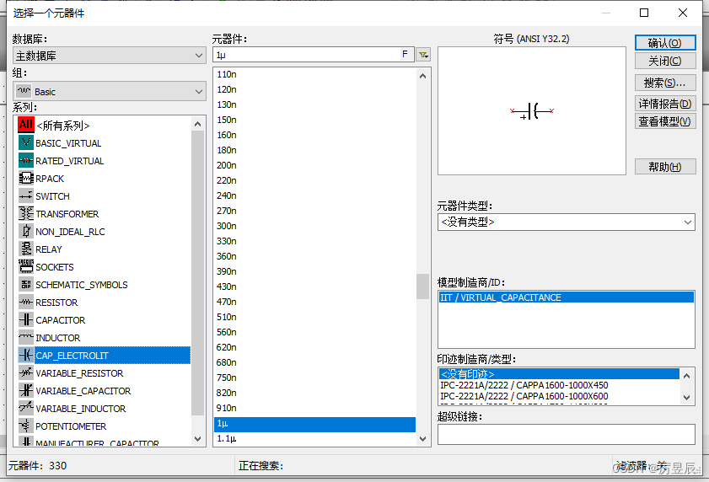709x482 pixels.
Task: Click the 搜索(S)... button
Action: [664, 83]
